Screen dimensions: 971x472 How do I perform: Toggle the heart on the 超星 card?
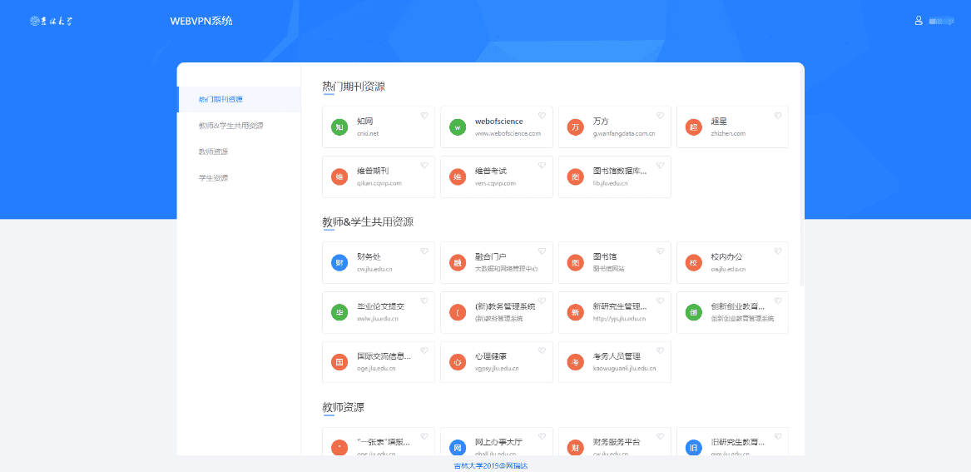click(778, 115)
